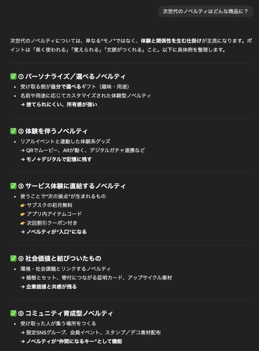
Task: Click the bullet line リアルイベントと連動した体験系グッズ
Action: tap(65, 141)
